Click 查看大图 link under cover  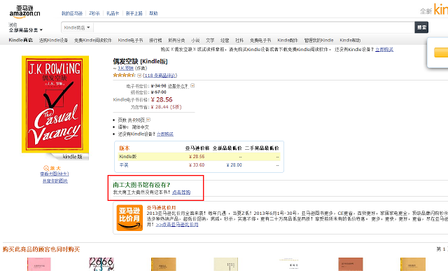[55, 174]
